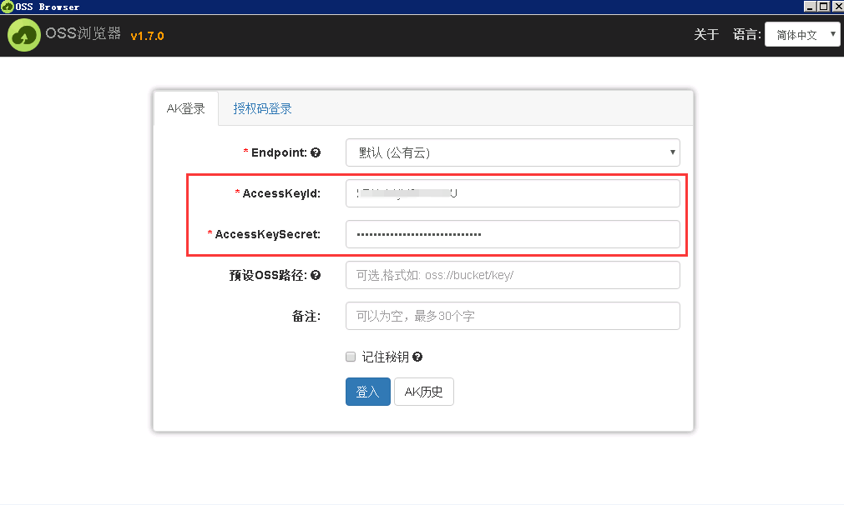Switch to the AK登录 tab

click(x=185, y=108)
